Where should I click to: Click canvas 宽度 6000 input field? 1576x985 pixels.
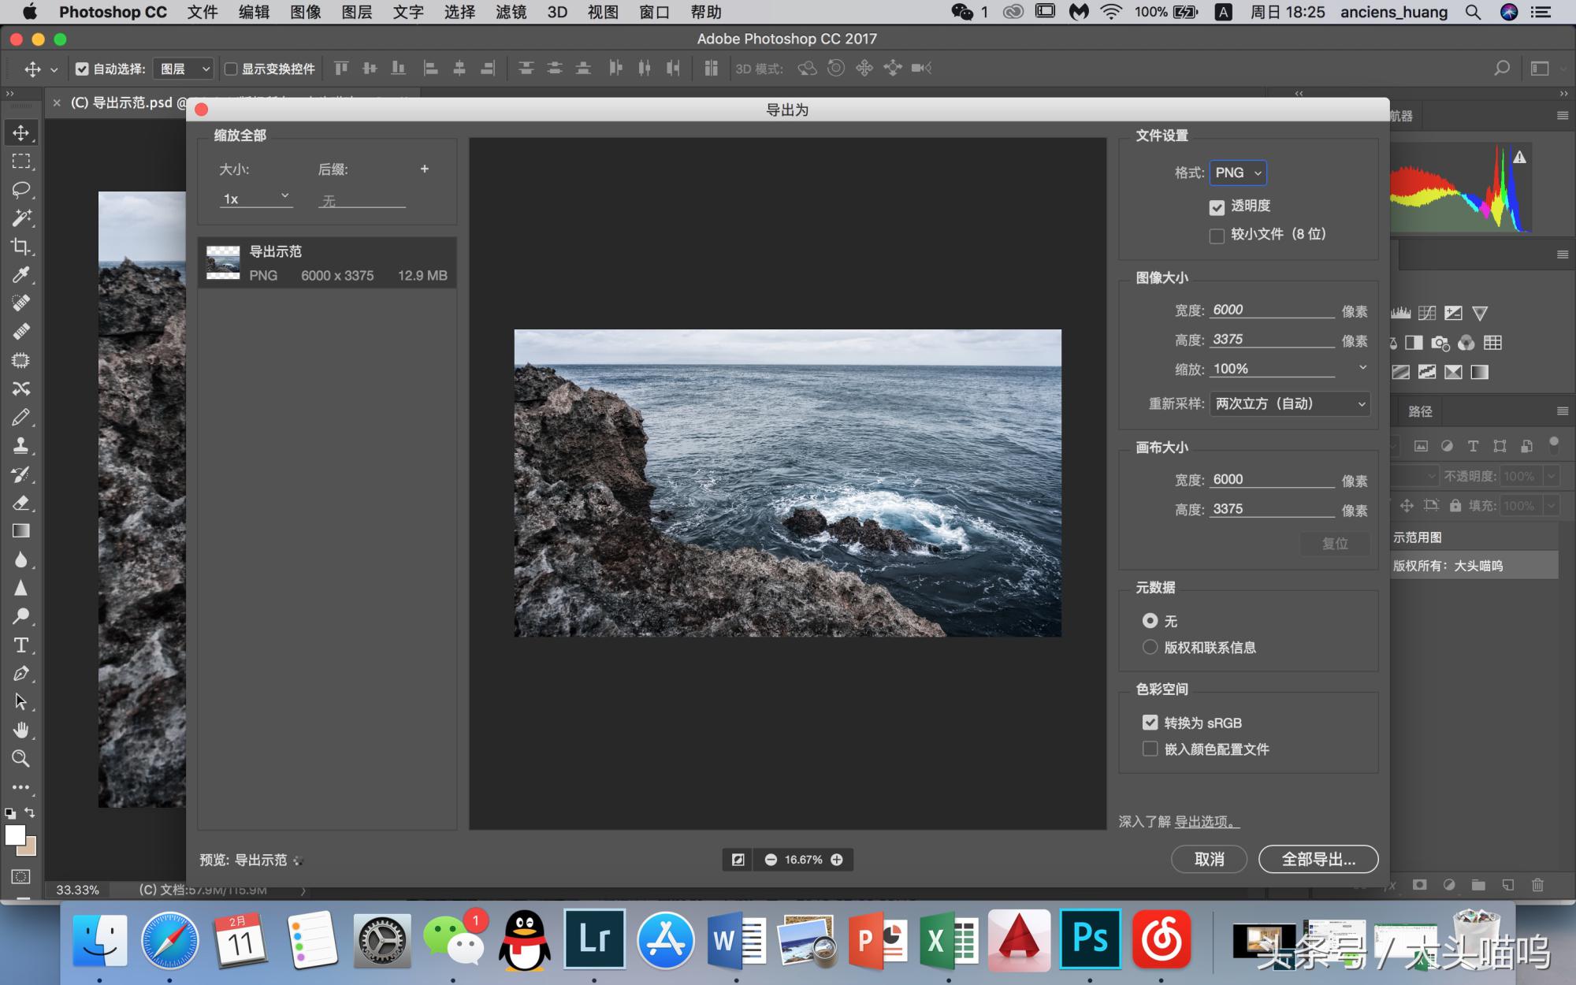pos(1272,479)
